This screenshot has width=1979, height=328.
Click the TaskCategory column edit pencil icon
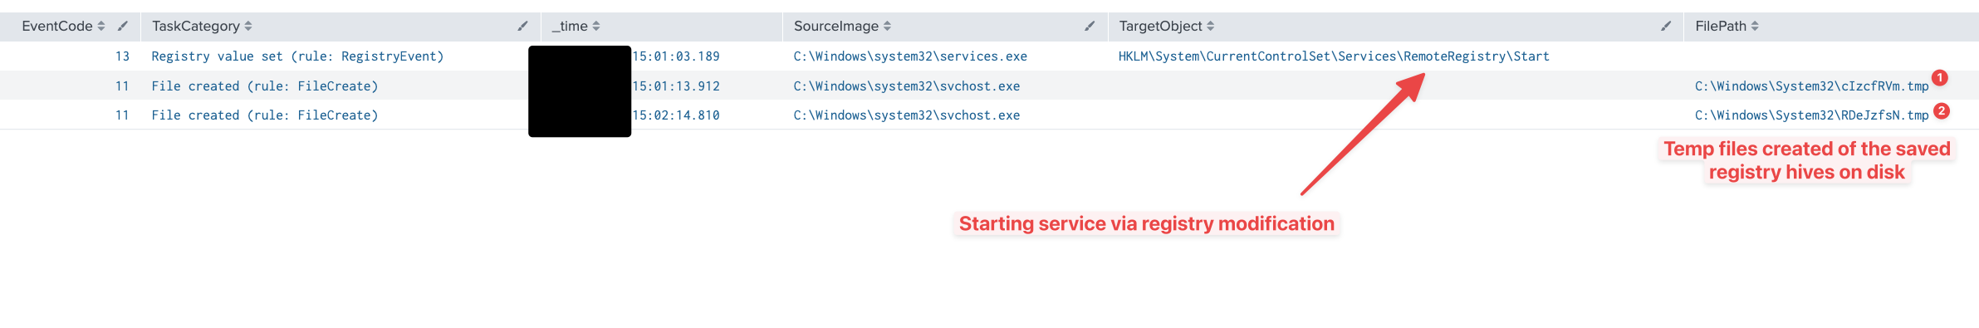(522, 26)
